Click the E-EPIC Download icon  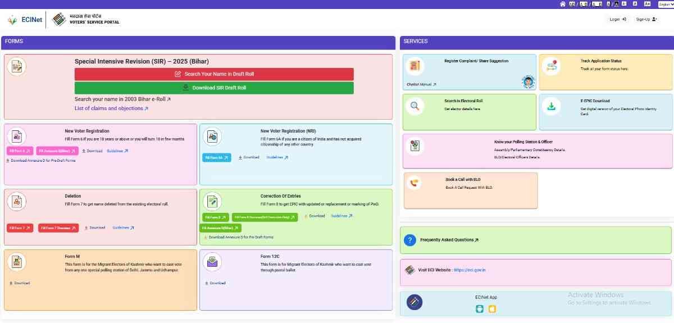(551, 106)
